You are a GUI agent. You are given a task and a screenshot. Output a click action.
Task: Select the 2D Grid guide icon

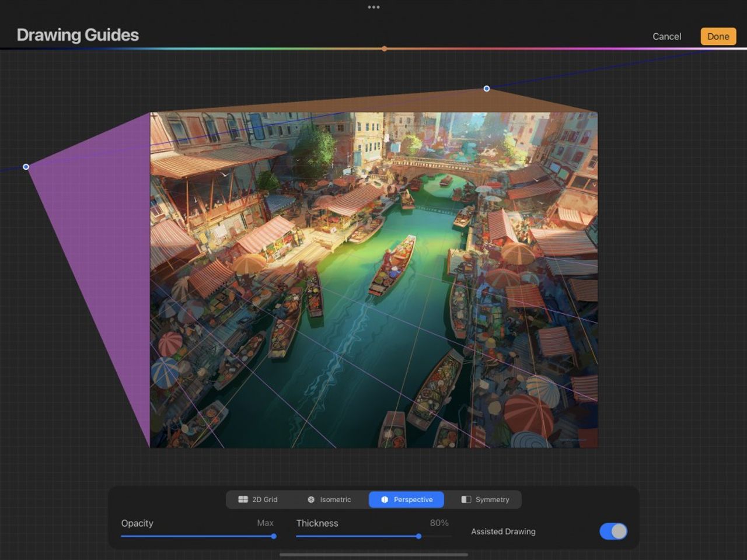pos(243,499)
